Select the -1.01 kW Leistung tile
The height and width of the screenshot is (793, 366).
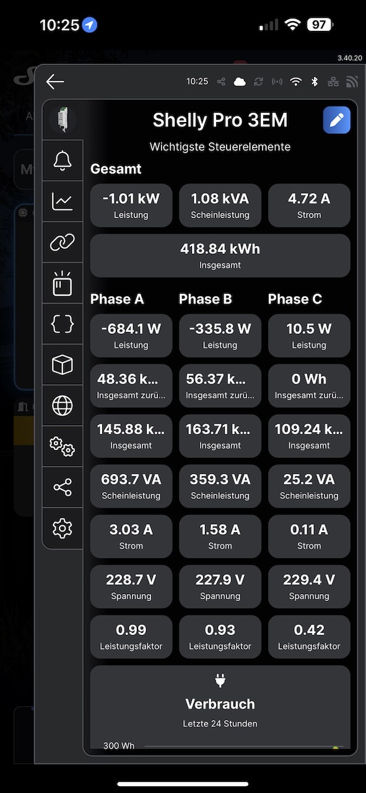[131, 206]
